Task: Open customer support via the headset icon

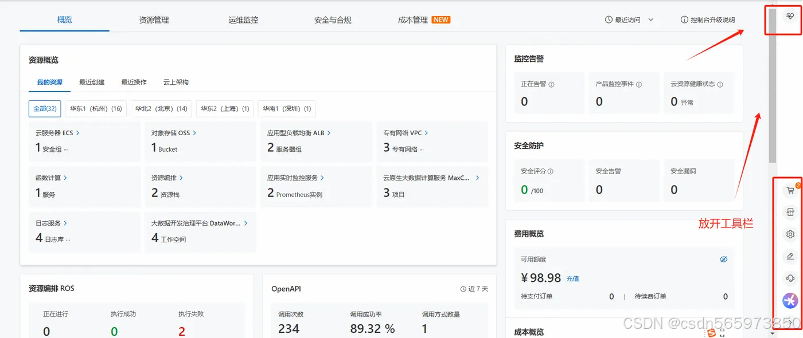Action: [x=790, y=278]
